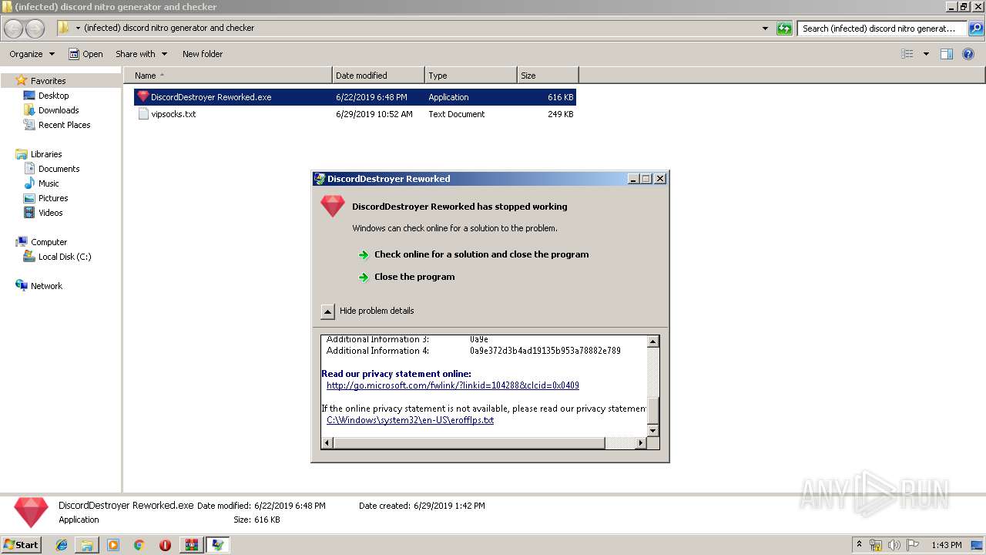Sort by the Name column header

click(228, 76)
